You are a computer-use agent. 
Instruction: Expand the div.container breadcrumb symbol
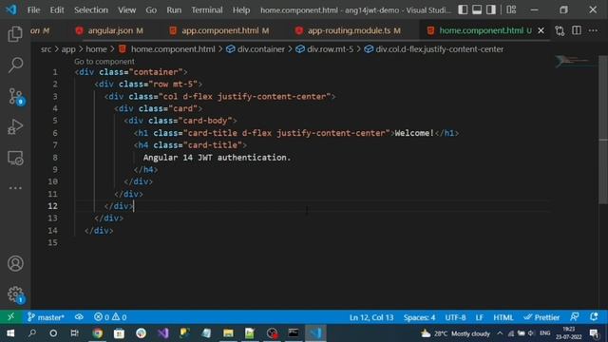point(256,49)
